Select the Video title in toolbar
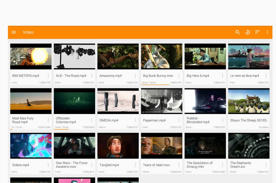The image size is (276, 183). (28, 32)
